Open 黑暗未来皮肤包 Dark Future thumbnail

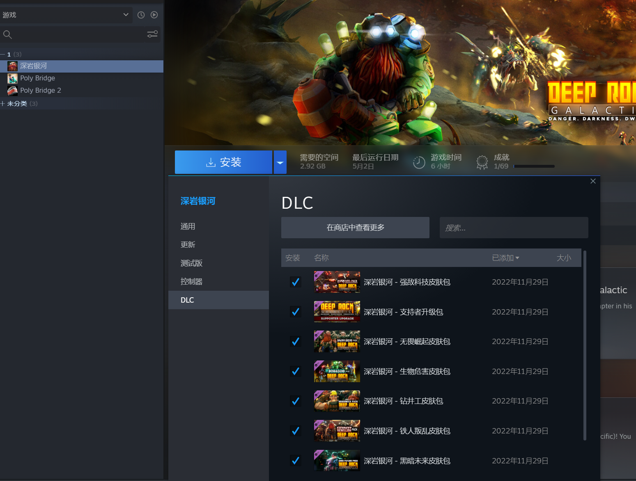tap(337, 461)
